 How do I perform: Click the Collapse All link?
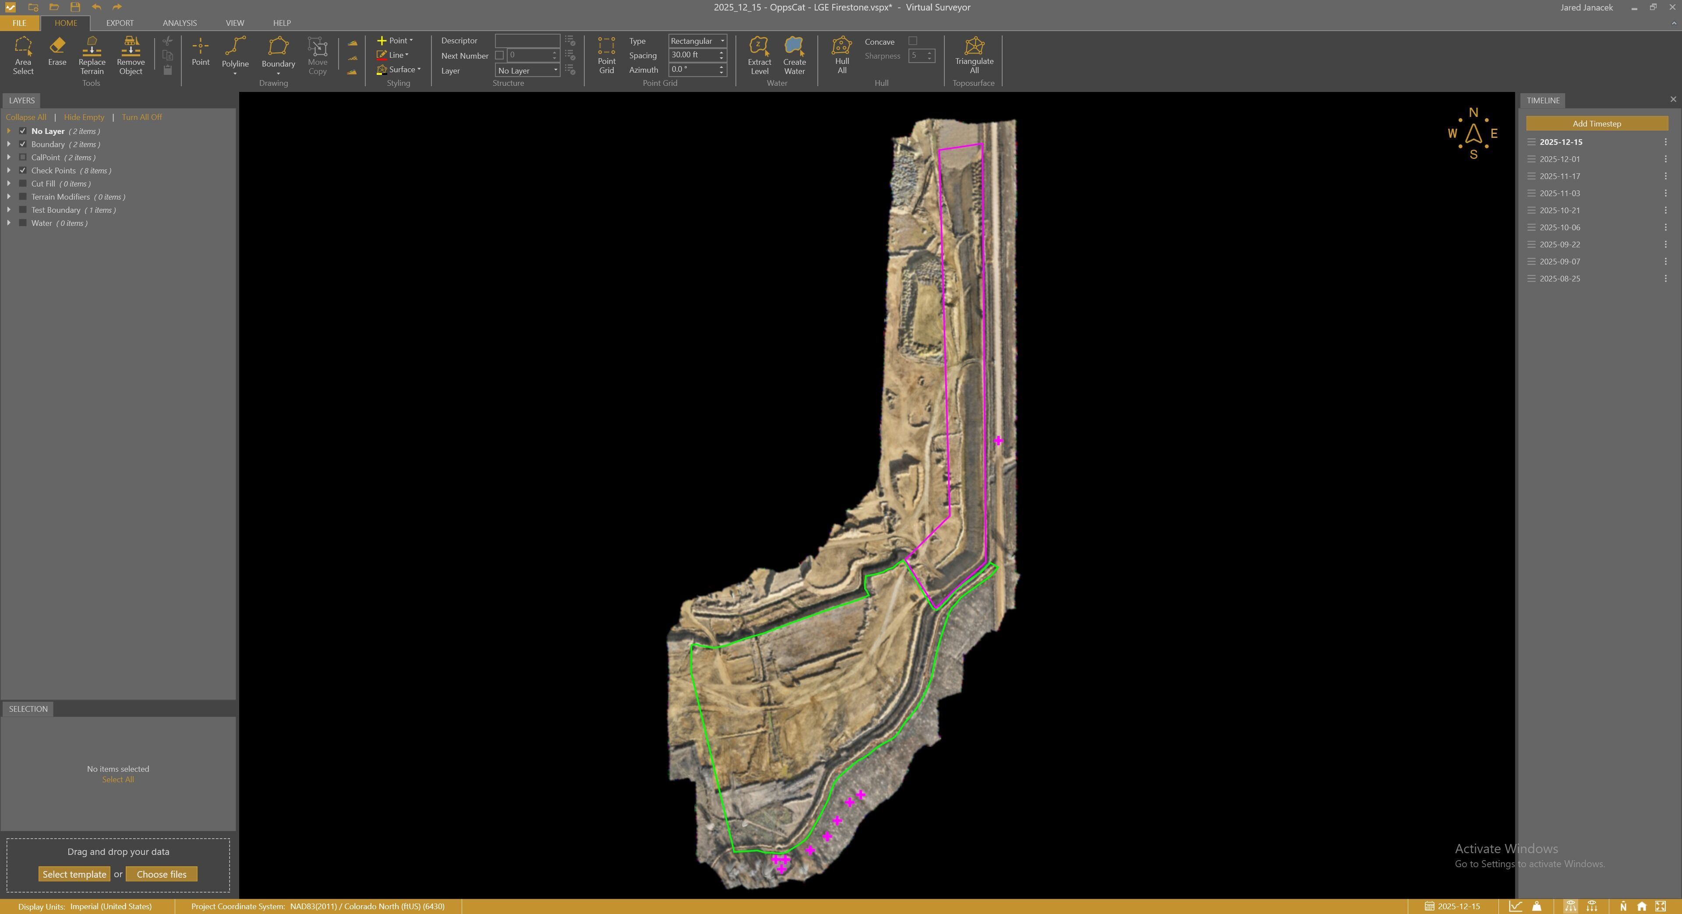pyautogui.click(x=26, y=117)
